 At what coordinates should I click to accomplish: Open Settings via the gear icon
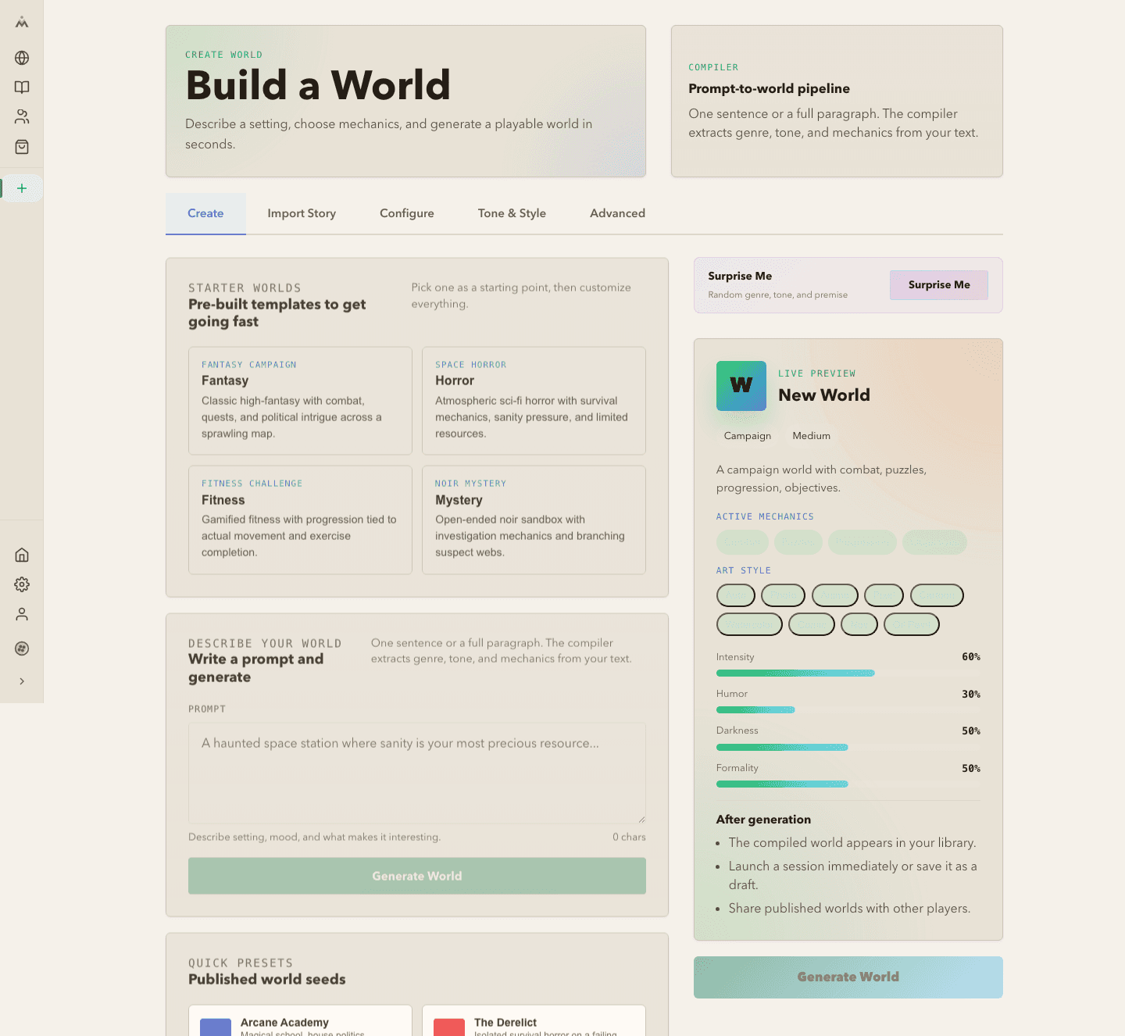[22, 584]
